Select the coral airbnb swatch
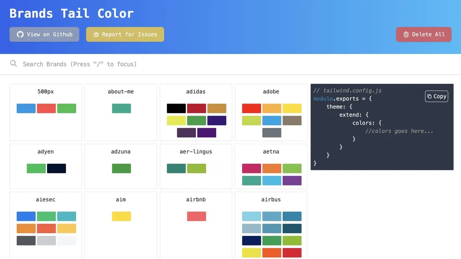The width and height of the screenshot is (461, 259). [x=197, y=216]
